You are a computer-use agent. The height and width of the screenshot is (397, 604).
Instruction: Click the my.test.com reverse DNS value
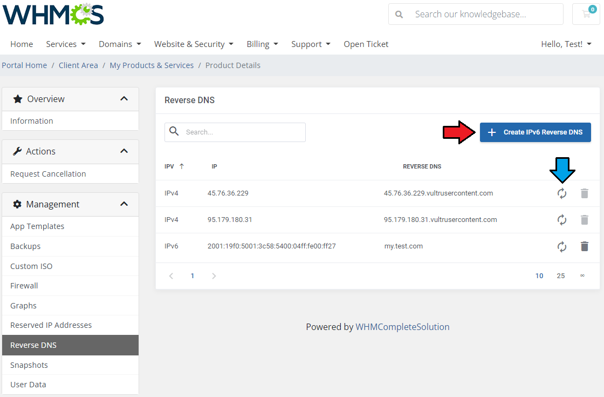pos(403,246)
